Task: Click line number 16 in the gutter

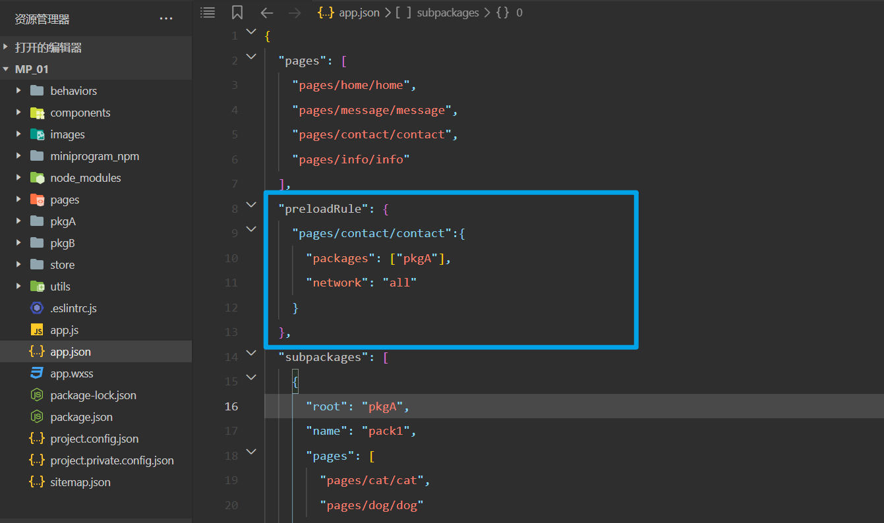Action: point(231,406)
